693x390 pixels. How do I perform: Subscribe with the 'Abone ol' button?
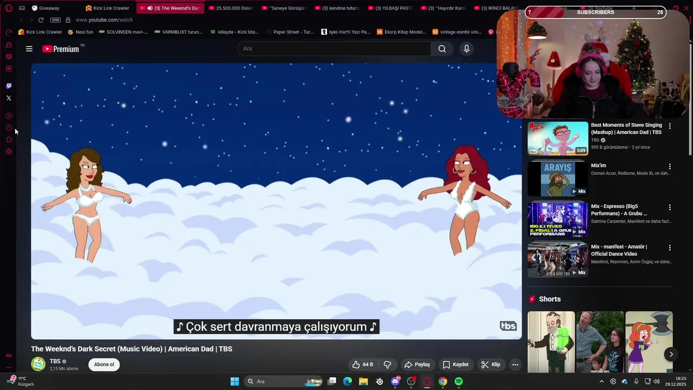coord(104,365)
